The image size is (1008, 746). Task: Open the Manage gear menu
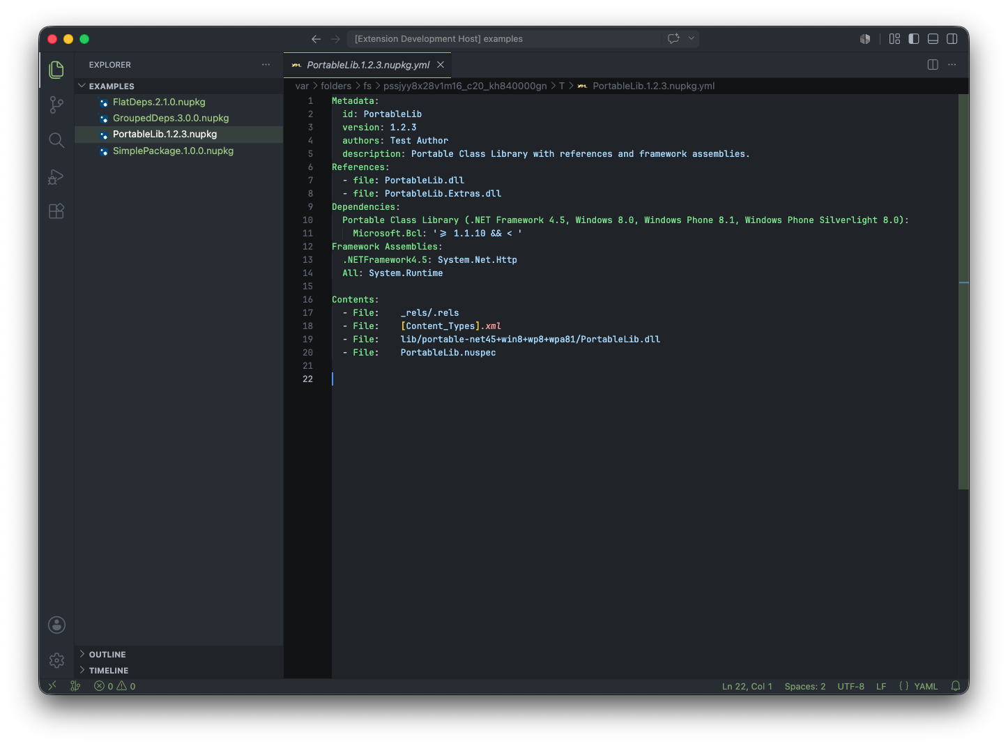click(x=56, y=660)
